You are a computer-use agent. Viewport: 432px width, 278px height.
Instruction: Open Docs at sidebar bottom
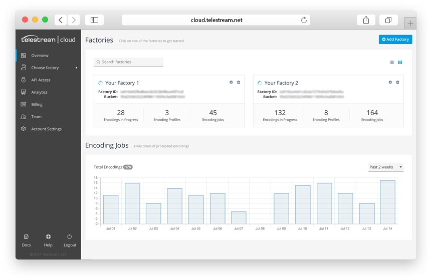(x=26, y=240)
